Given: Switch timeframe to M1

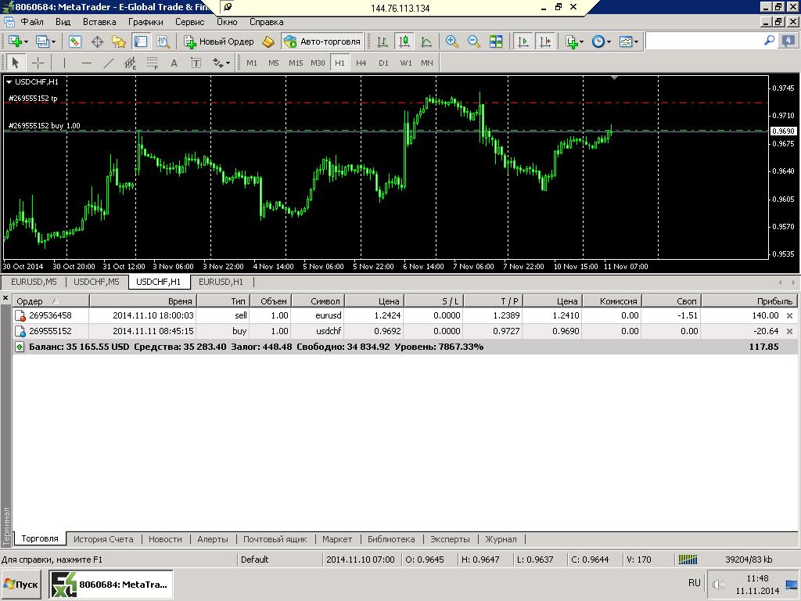Looking at the screenshot, I should coord(252,63).
